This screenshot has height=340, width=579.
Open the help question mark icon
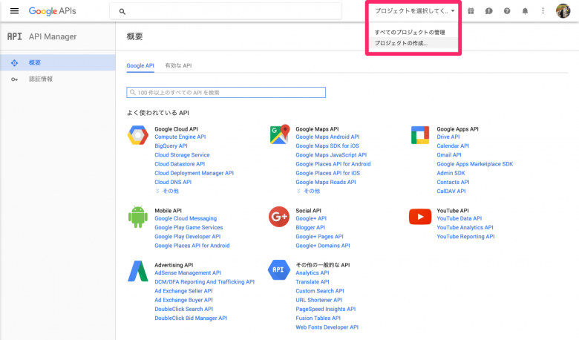point(507,11)
